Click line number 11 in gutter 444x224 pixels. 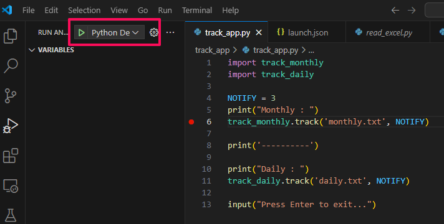[206, 181]
